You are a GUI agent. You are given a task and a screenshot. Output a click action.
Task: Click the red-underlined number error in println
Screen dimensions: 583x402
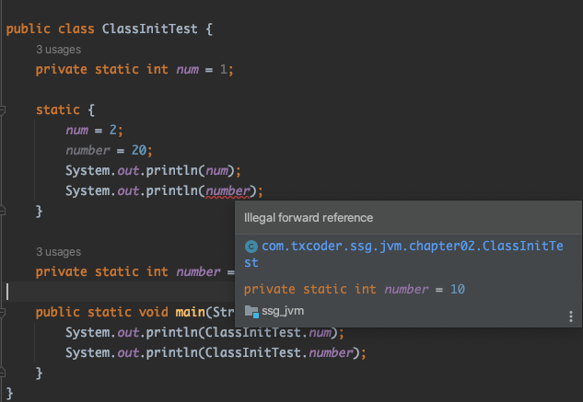coord(230,191)
